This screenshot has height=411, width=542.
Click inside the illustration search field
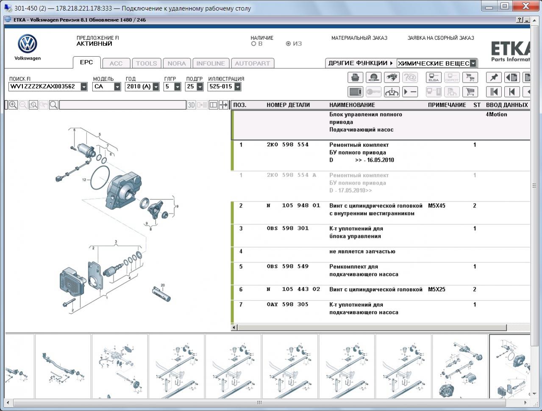click(123, 105)
